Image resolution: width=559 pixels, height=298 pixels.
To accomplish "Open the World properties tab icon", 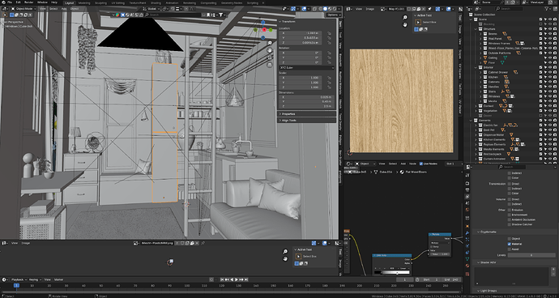I will pos(467,211).
